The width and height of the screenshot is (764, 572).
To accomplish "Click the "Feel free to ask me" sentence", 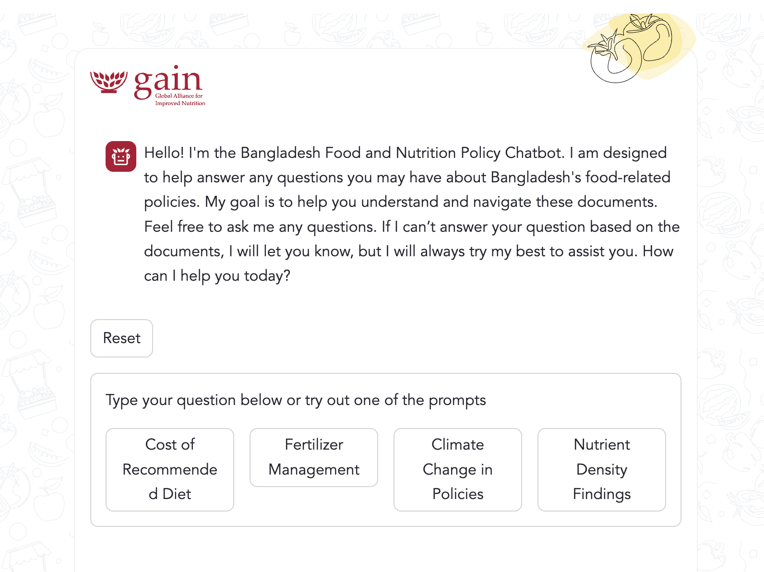I will pos(210,226).
